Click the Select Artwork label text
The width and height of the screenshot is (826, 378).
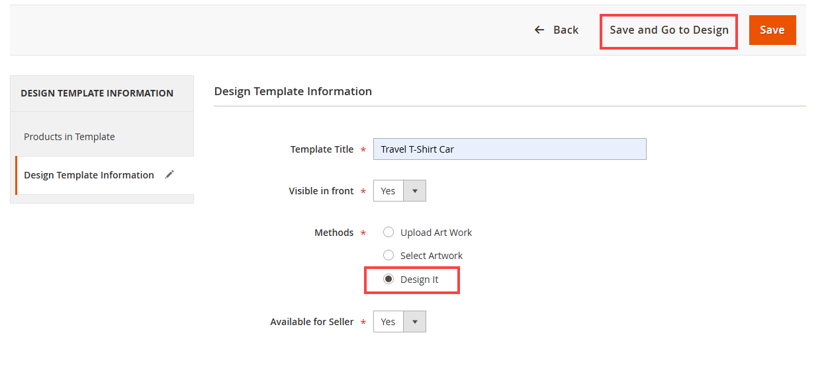click(432, 255)
